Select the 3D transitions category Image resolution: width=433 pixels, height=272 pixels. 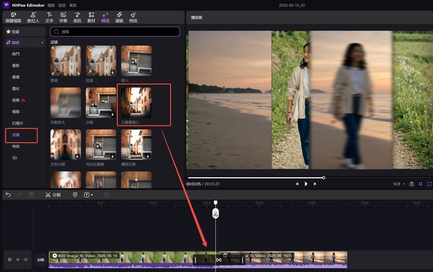(x=15, y=158)
